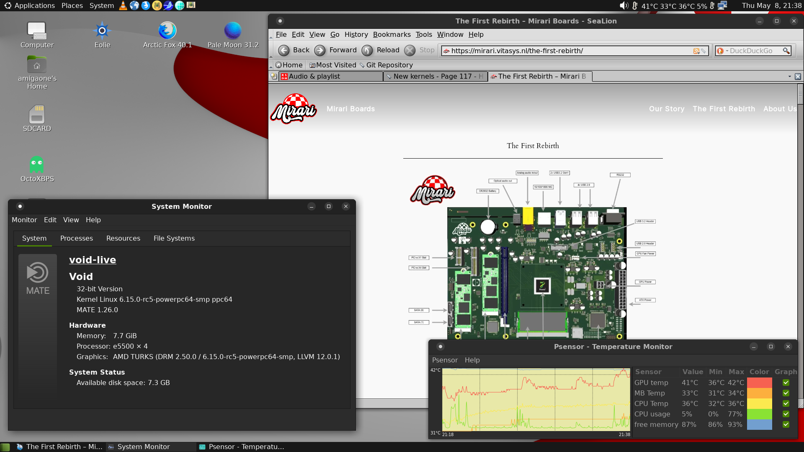Switch to the Resources tab

[123, 238]
